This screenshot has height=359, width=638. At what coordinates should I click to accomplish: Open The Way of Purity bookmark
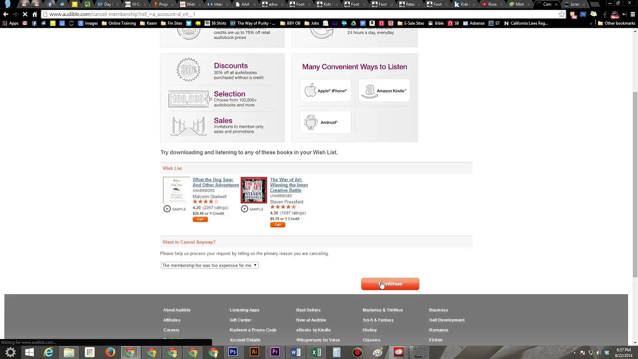coord(252,23)
